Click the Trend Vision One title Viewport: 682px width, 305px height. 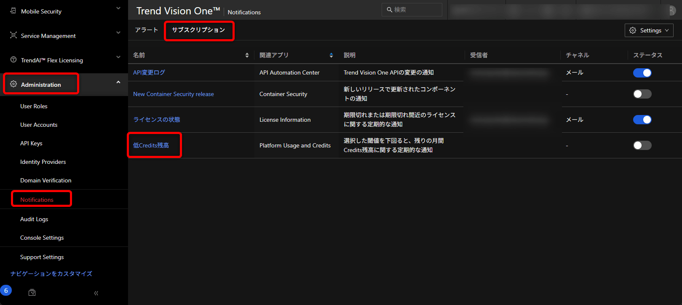pyautogui.click(x=178, y=11)
